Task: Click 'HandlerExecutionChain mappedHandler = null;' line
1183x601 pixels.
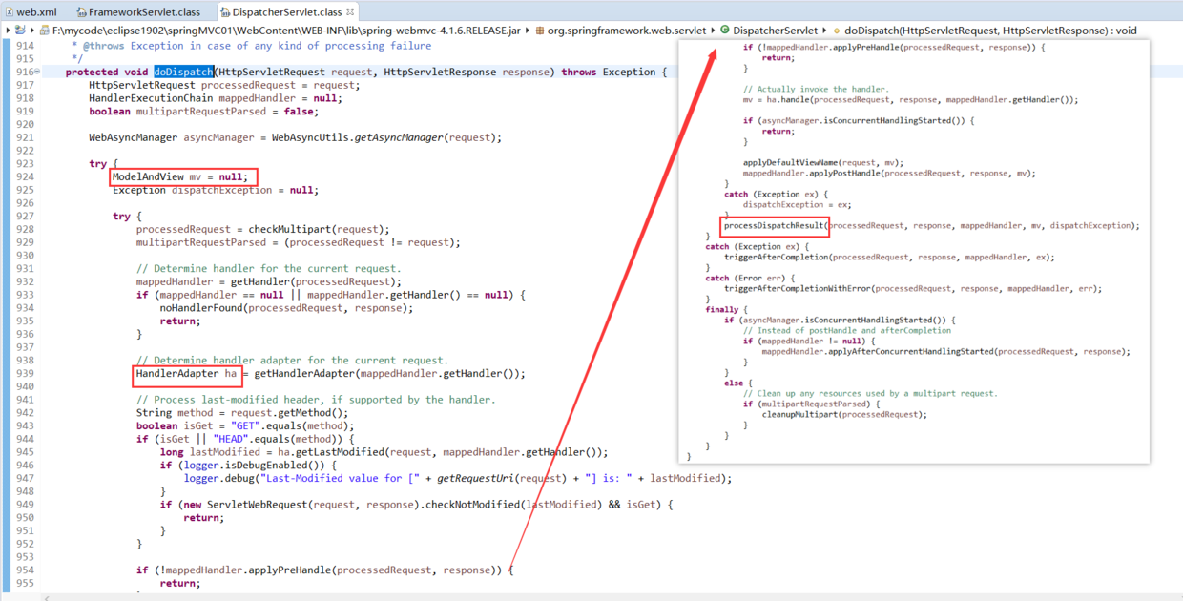Action: [x=215, y=98]
